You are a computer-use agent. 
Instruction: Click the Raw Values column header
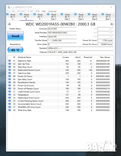point(105,57)
